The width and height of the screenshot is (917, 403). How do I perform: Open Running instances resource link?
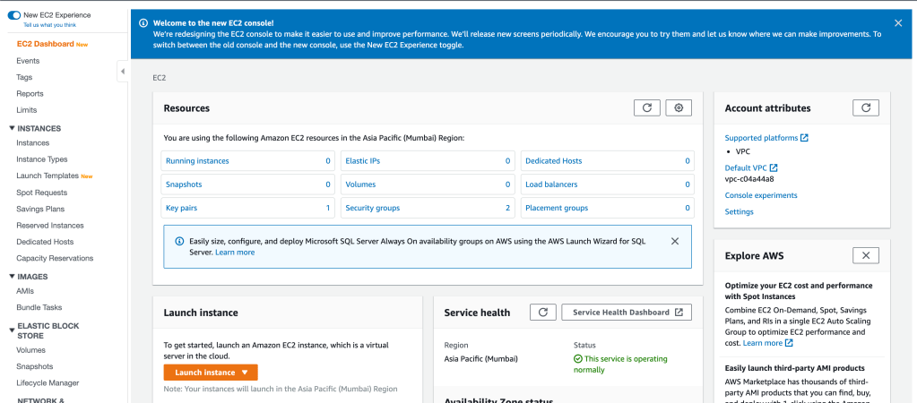tap(198, 160)
